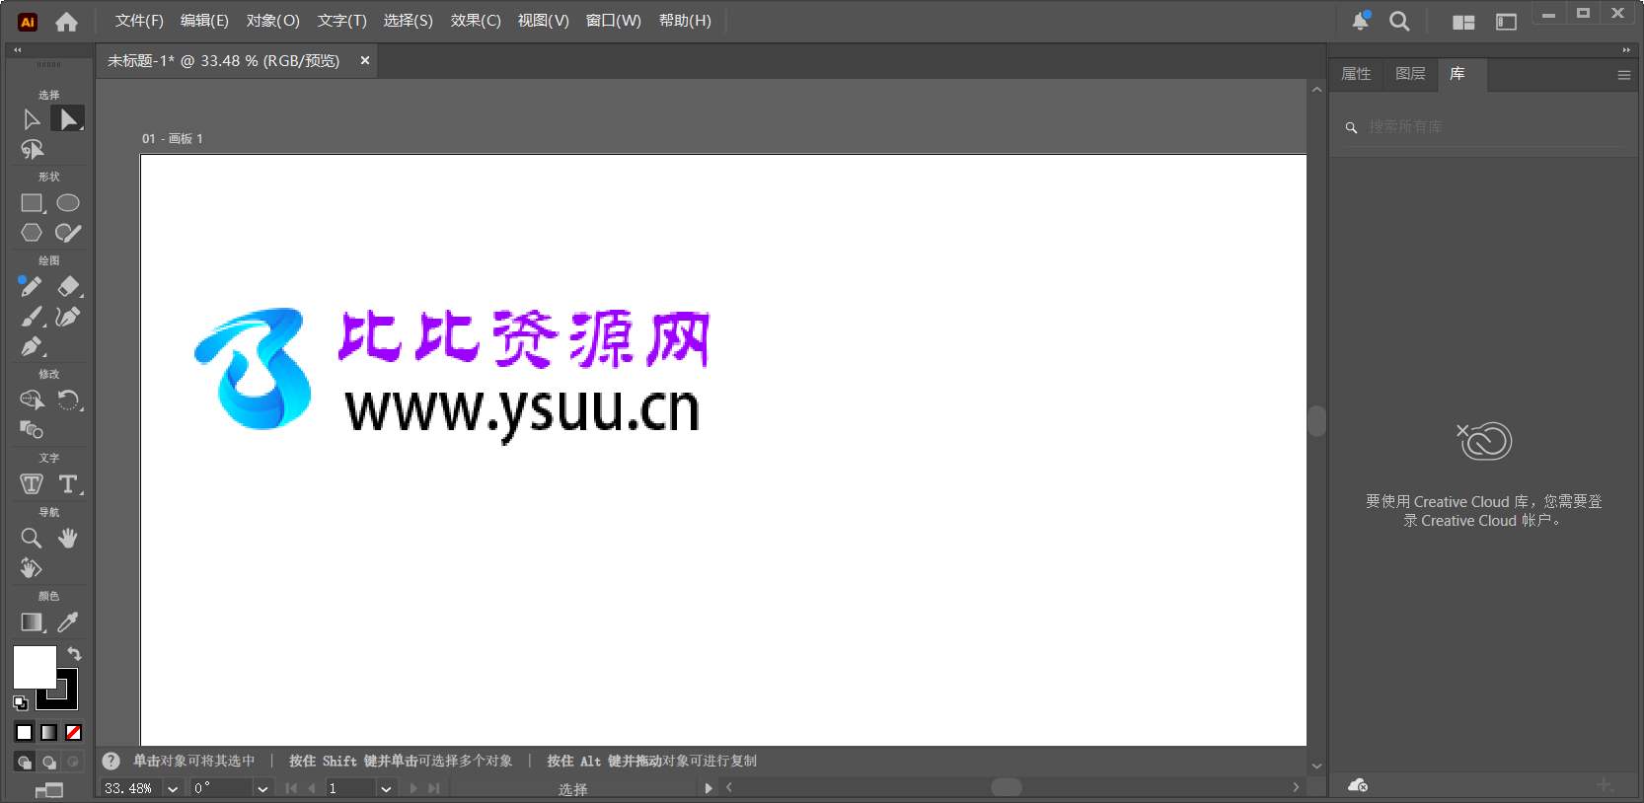Open the zoom level dropdown
This screenshot has height=803, width=1644.
(173, 788)
